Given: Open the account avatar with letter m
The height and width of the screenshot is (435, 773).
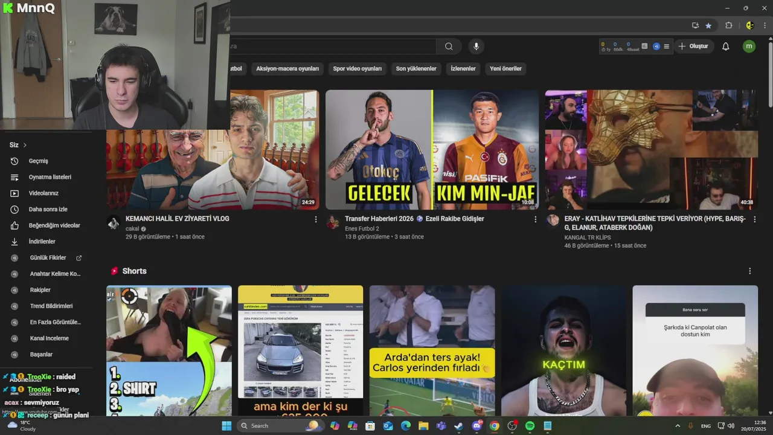Looking at the screenshot, I should (749, 47).
